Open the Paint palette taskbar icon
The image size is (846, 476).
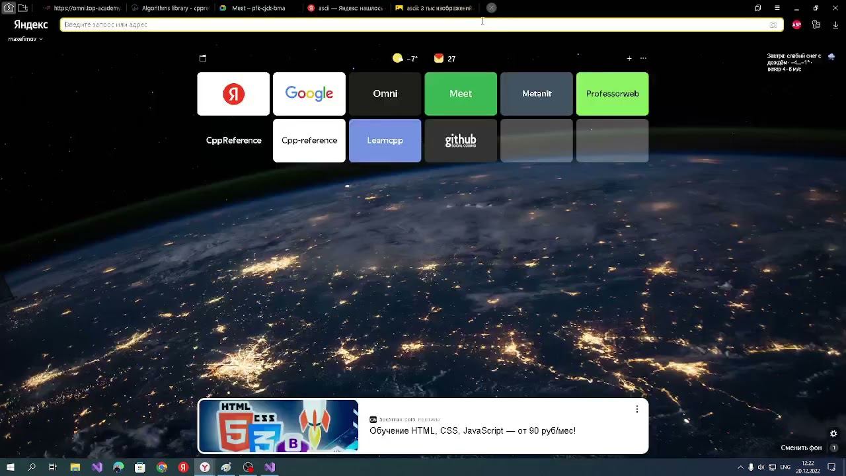[227, 467]
